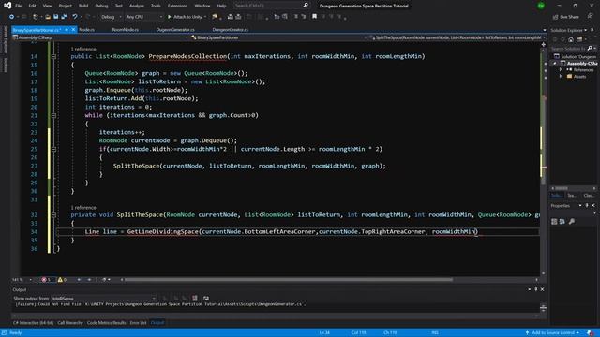The width and height of the screenshot is (600, 337).
Task: Close the Properties panel
Action: point(593,206)
